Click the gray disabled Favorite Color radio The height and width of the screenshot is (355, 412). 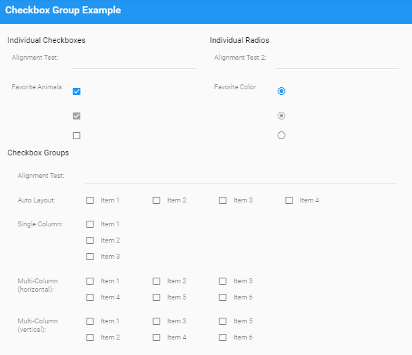281,115
